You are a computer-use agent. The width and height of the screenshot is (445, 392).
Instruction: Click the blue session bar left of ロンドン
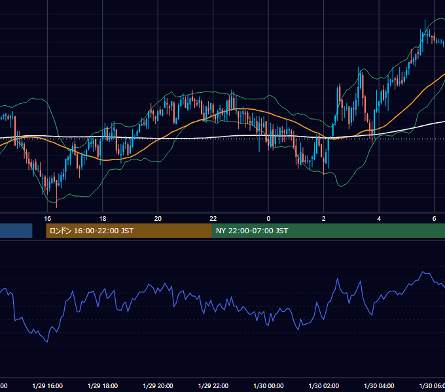pyautogui.click(x=16, y=231)
